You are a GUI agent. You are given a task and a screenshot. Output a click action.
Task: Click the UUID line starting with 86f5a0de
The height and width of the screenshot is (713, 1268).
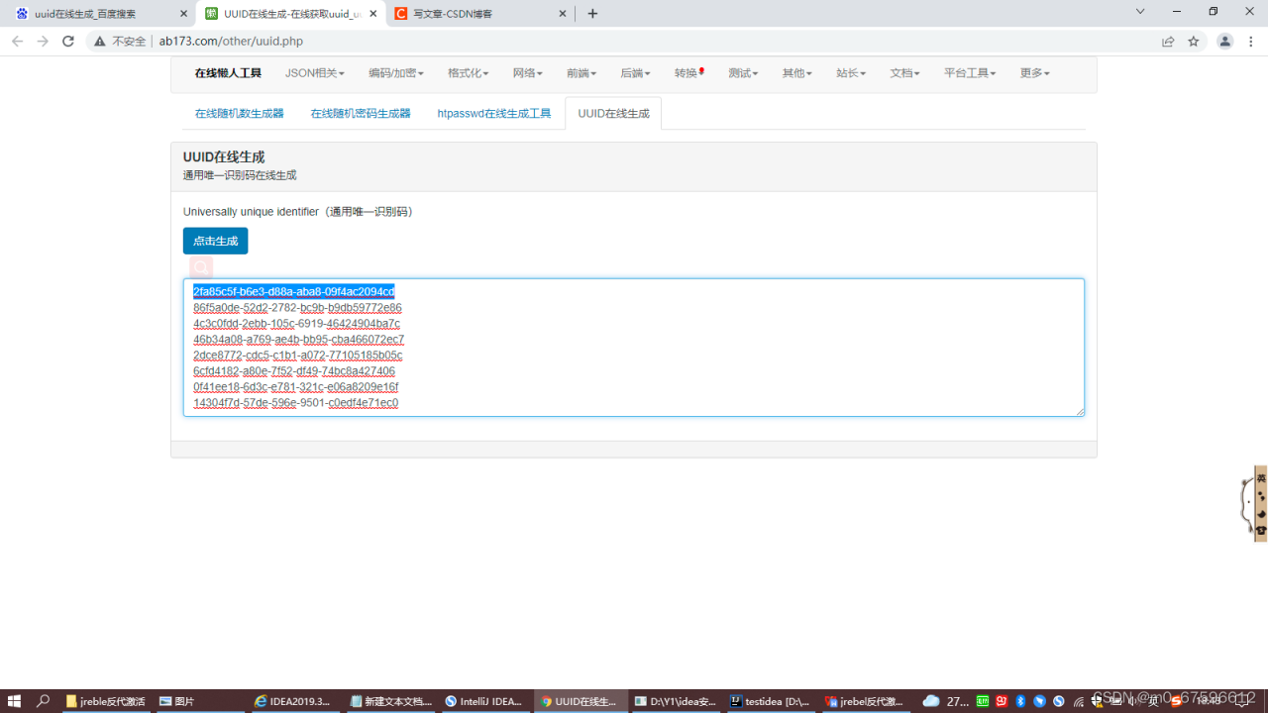[297, 308]
